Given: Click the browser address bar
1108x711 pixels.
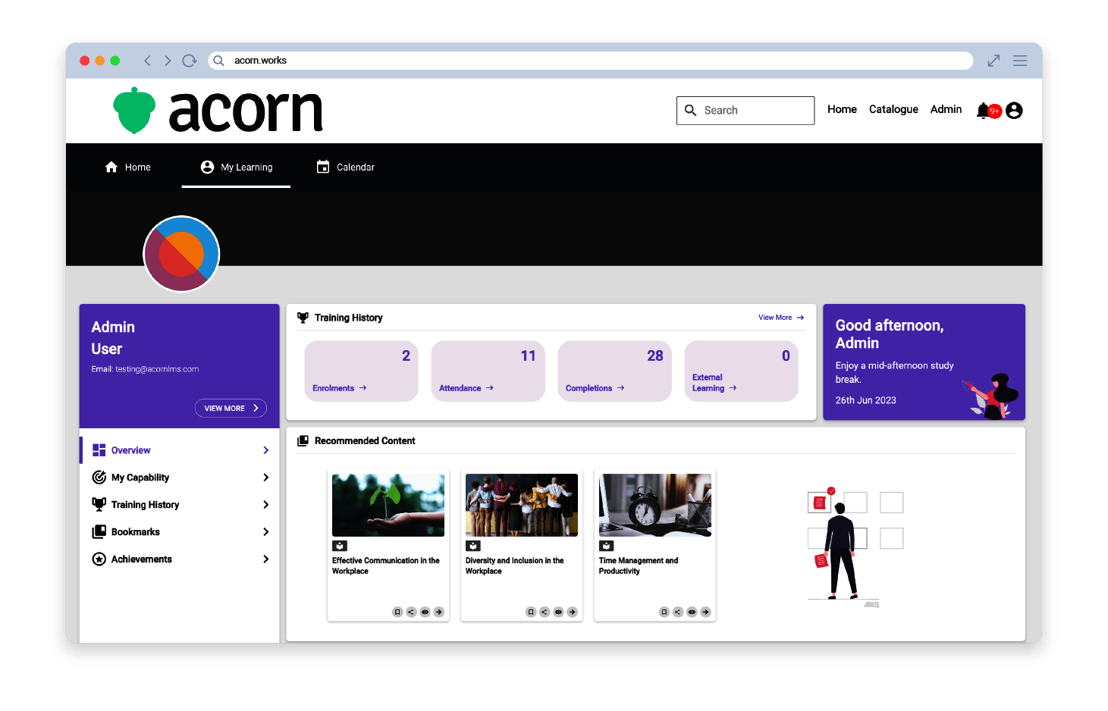Looking at the screenshot, I should (x=591, y=61).
